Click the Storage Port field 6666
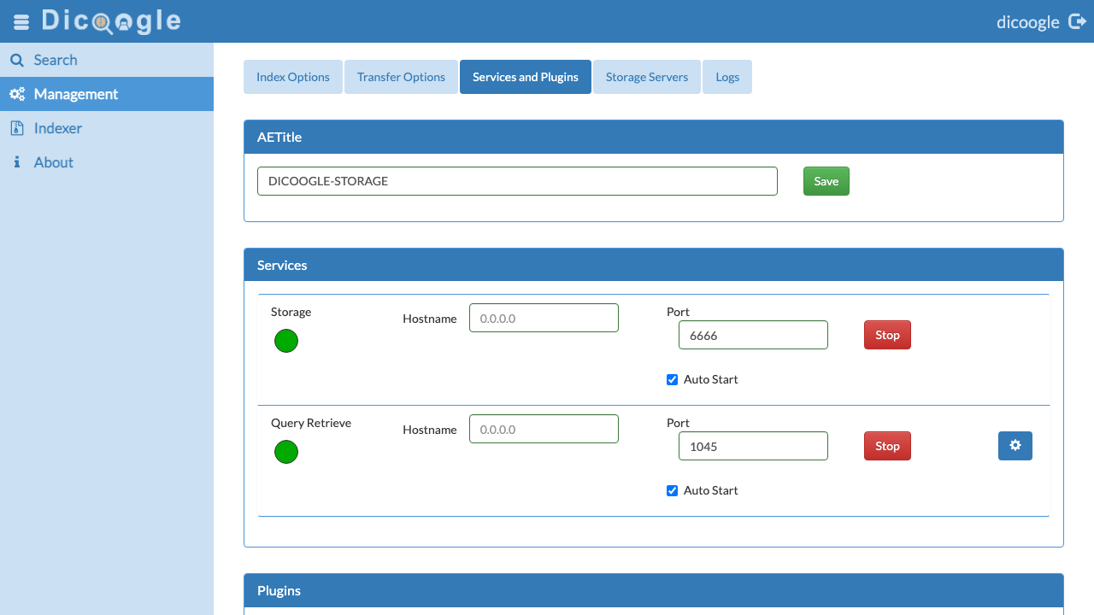Viewport: 1094px width, 615px height. pos(753,335)
